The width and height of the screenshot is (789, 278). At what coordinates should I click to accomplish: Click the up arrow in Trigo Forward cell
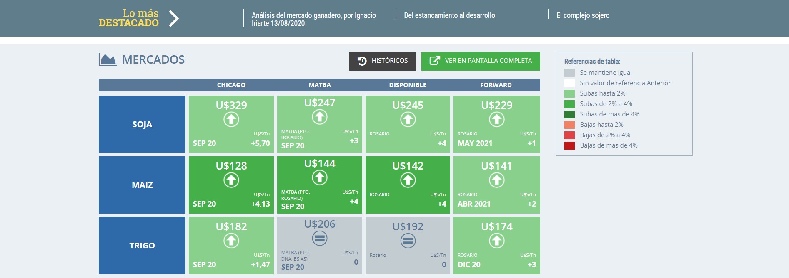(x=496, y=241)
